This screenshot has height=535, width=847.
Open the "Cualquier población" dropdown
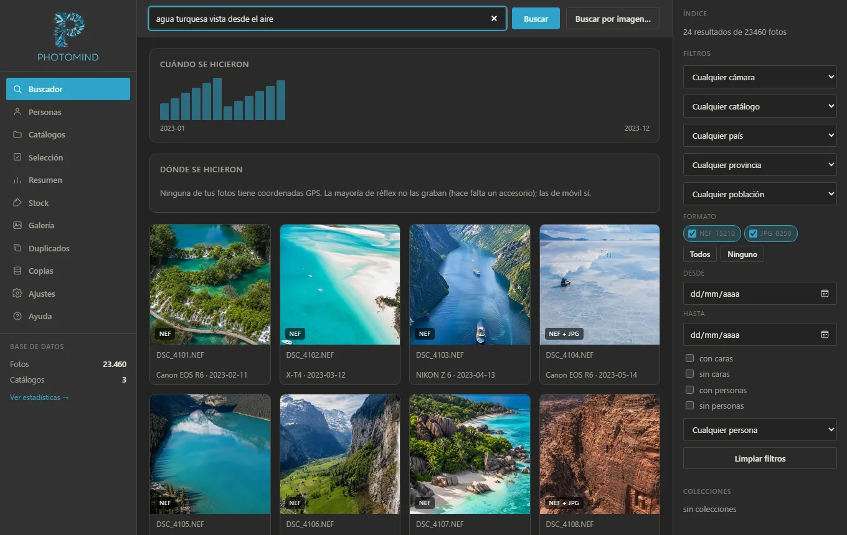[760, 194]
